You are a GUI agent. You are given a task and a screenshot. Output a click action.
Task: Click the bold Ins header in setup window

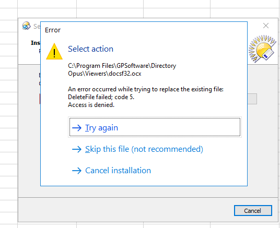coord(36,43)
